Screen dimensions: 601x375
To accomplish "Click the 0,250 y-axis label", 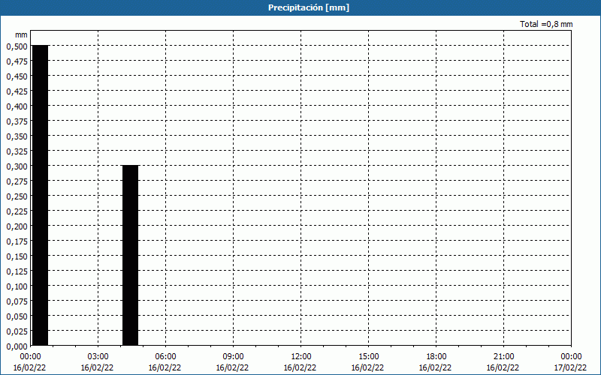I will (x=17, y=196).
